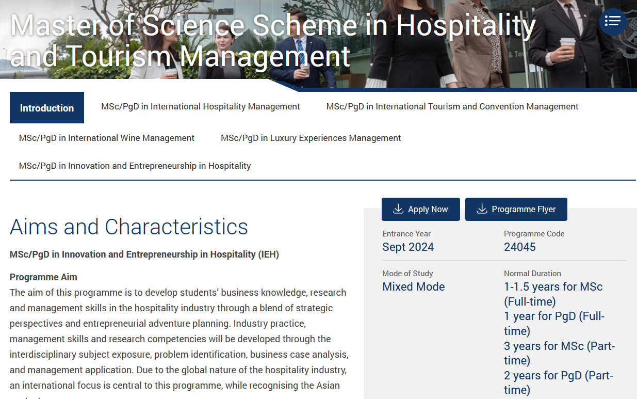This screenshot has height=399, width=637.
Task: Click the Sept 2024 entrance year value
Action: pyautogui.click(x=407, y=247)
